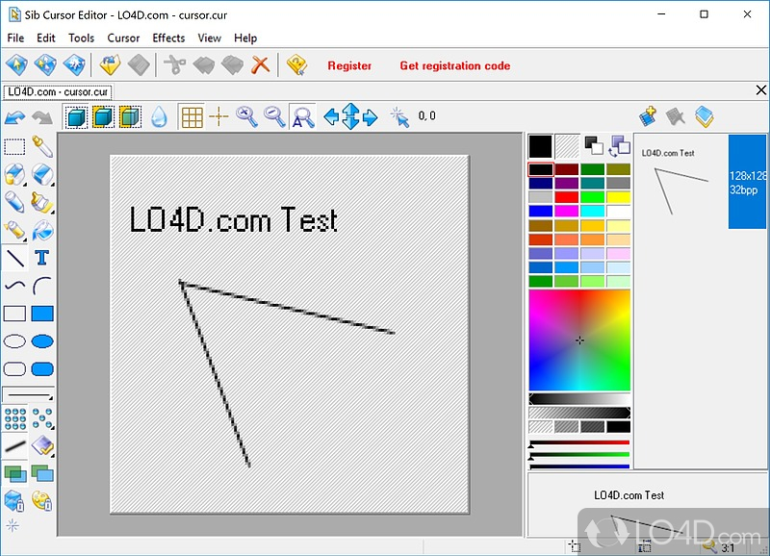Choose the straight line drawing tool
Viewport: 770px width, 556px height.
tap(14, 258)
